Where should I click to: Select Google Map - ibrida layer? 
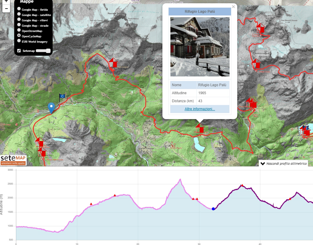[x=19, y=9]
